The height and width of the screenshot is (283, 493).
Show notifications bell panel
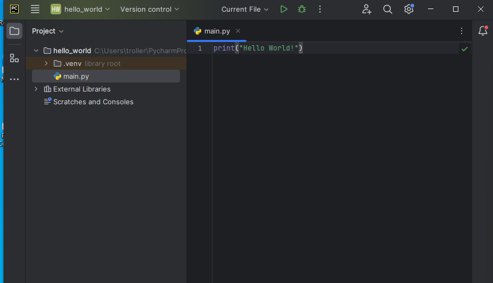click(x=483, y=31)
